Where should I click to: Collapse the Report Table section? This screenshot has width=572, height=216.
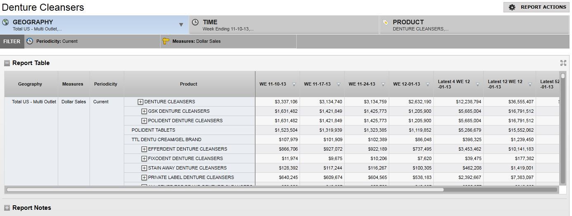(x=7, y=63)
